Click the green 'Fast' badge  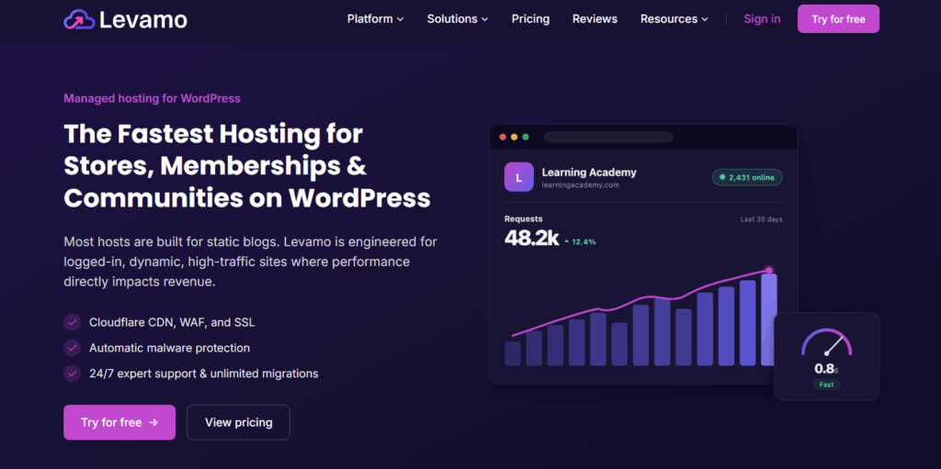click(826, 385)
